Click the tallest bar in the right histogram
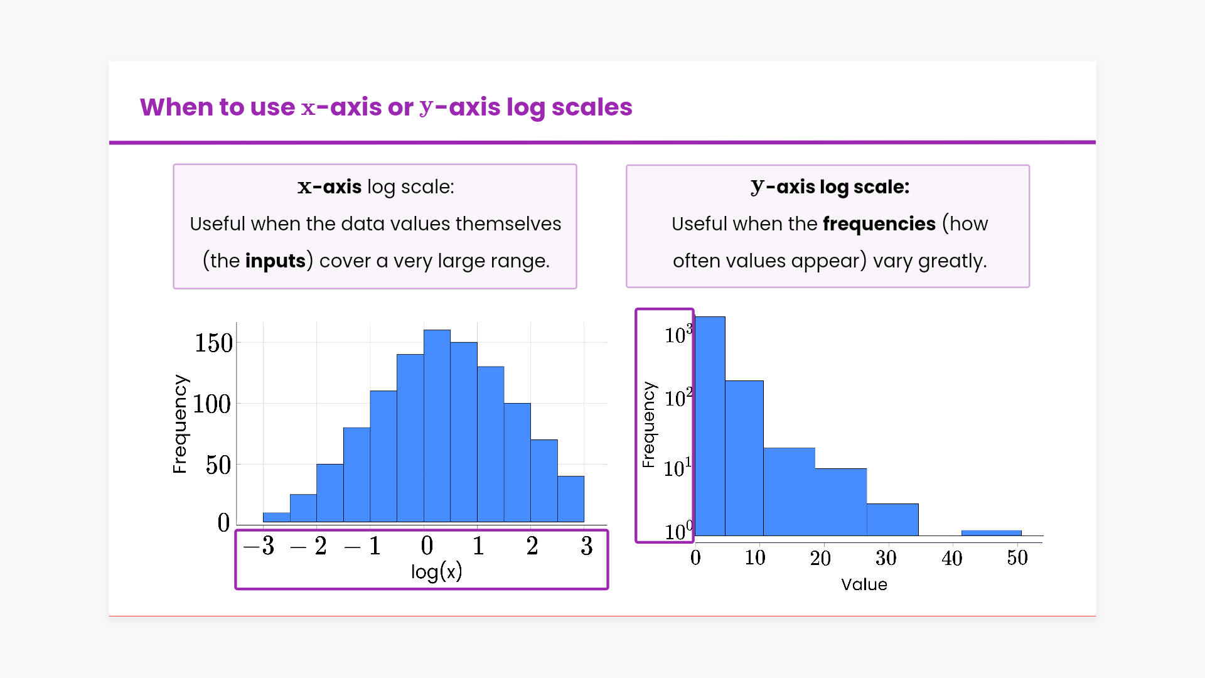Viewport: 1205px width, 678px height. [710, 426]
